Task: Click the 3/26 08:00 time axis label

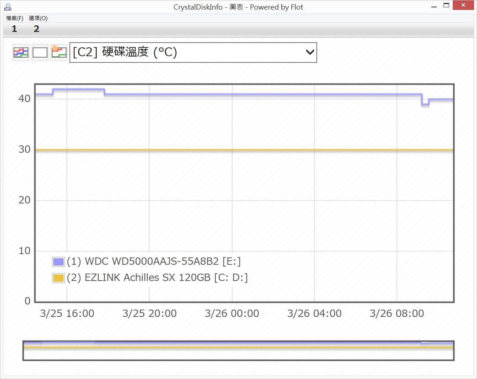Action: click(x=397, y=313)
